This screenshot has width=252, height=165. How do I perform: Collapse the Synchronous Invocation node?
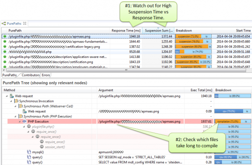tap(11, 101)
